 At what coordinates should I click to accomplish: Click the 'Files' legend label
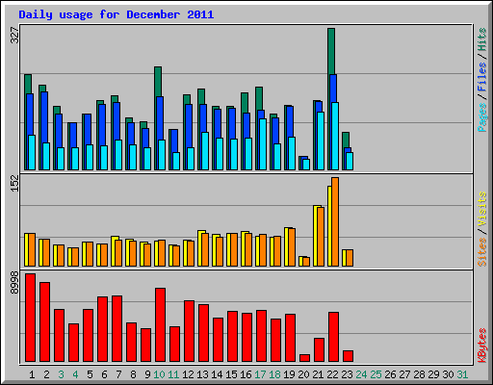[x=482, y=76]
